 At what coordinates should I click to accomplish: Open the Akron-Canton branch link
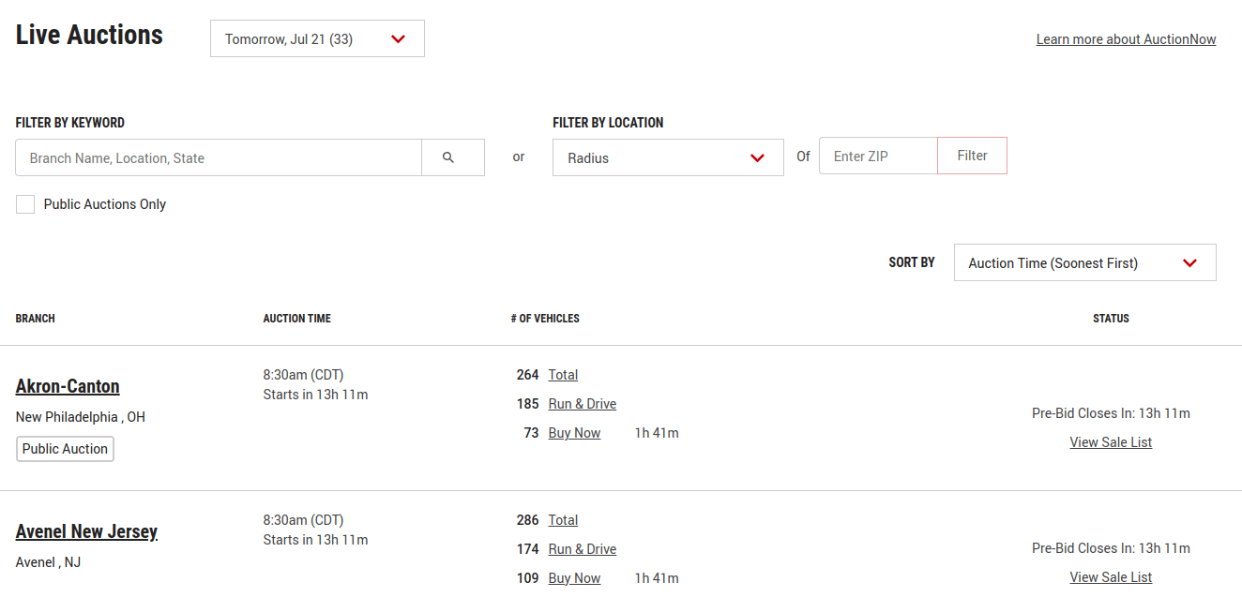pos(68,386)
